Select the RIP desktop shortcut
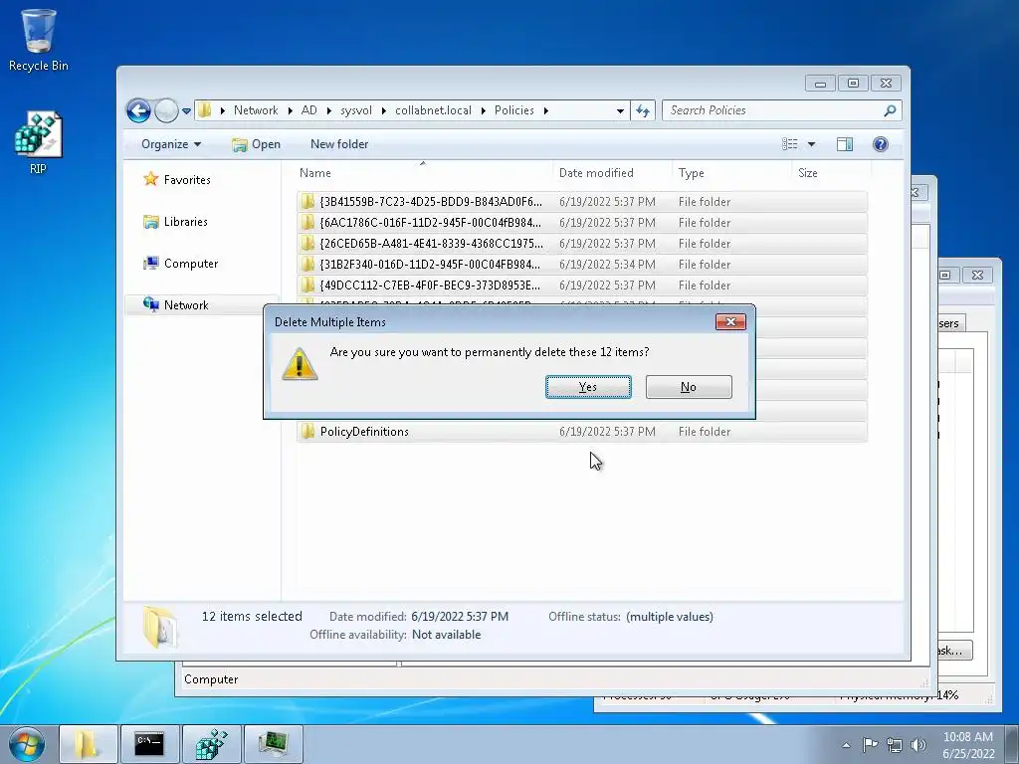This screenshot has height=764, width=1019. tap(39, 143)
